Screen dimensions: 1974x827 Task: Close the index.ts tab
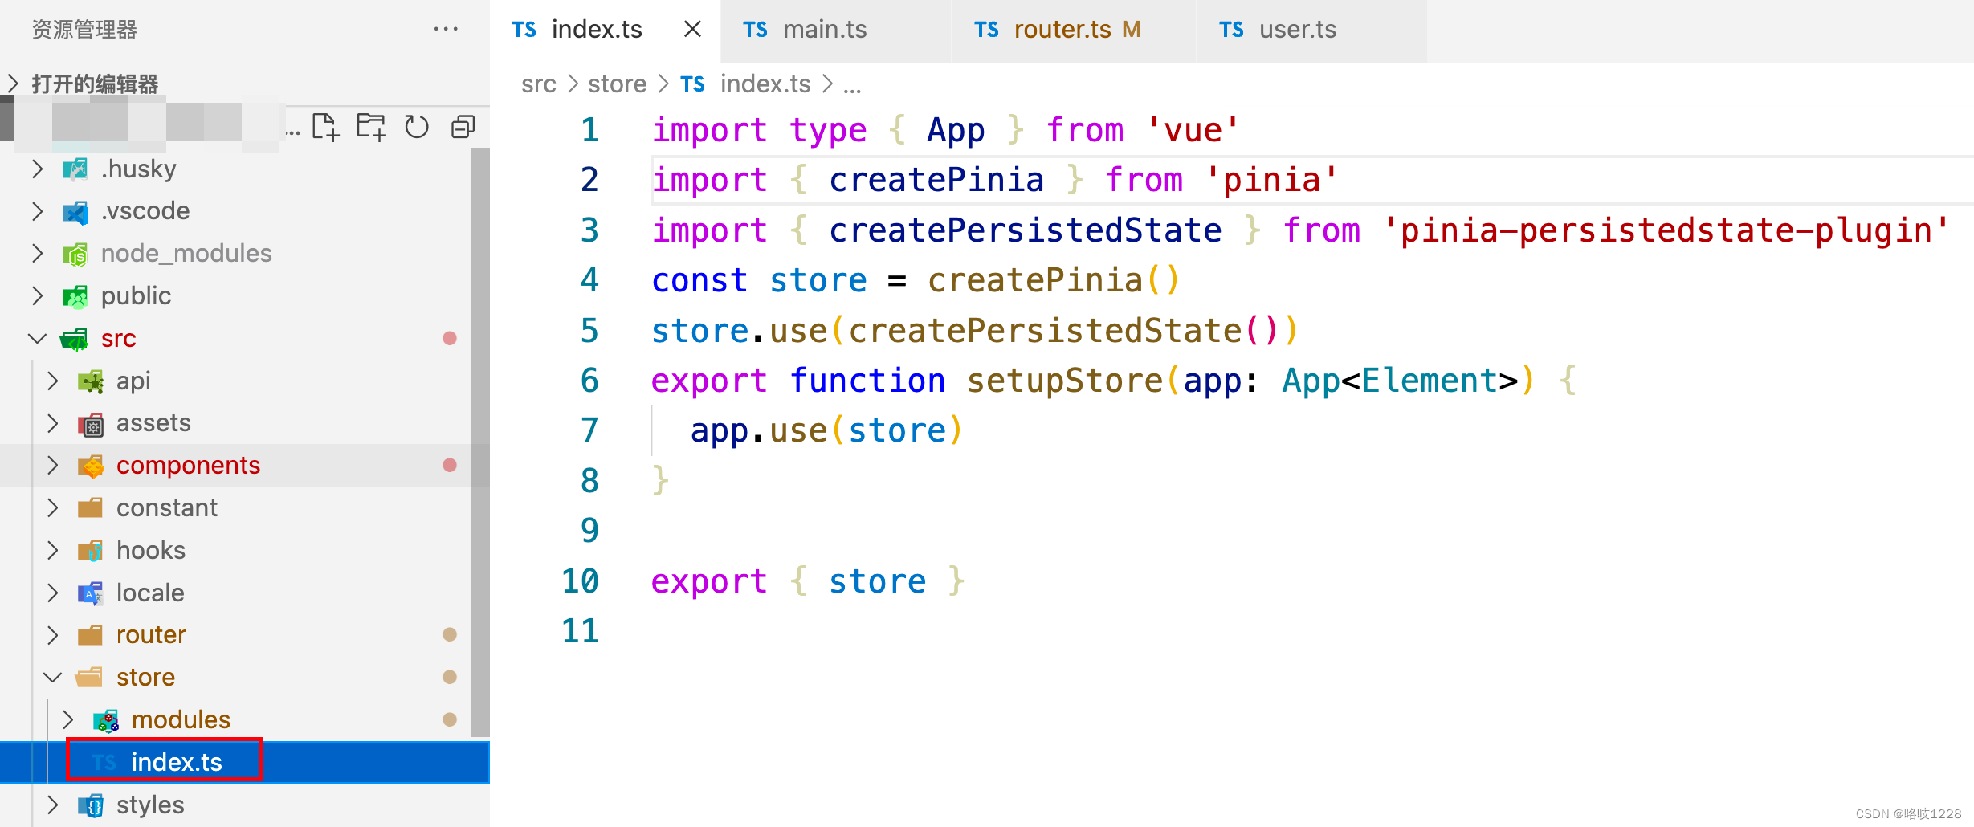[692, 29]
